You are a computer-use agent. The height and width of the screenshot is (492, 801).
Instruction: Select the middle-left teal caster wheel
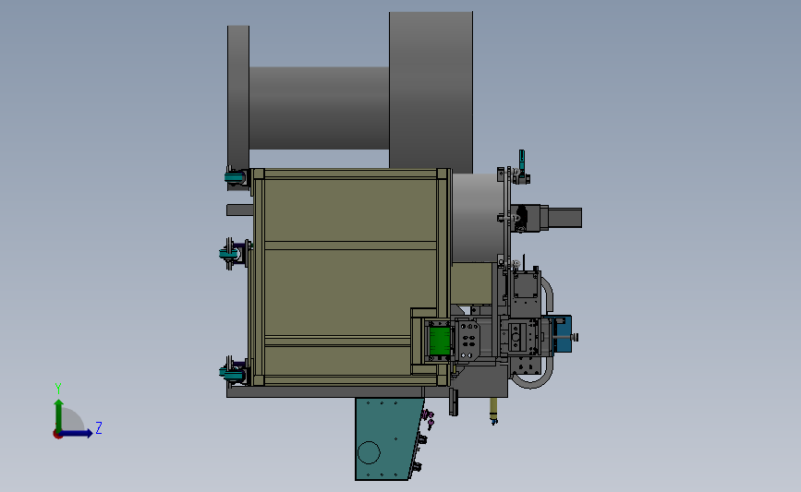229,253
